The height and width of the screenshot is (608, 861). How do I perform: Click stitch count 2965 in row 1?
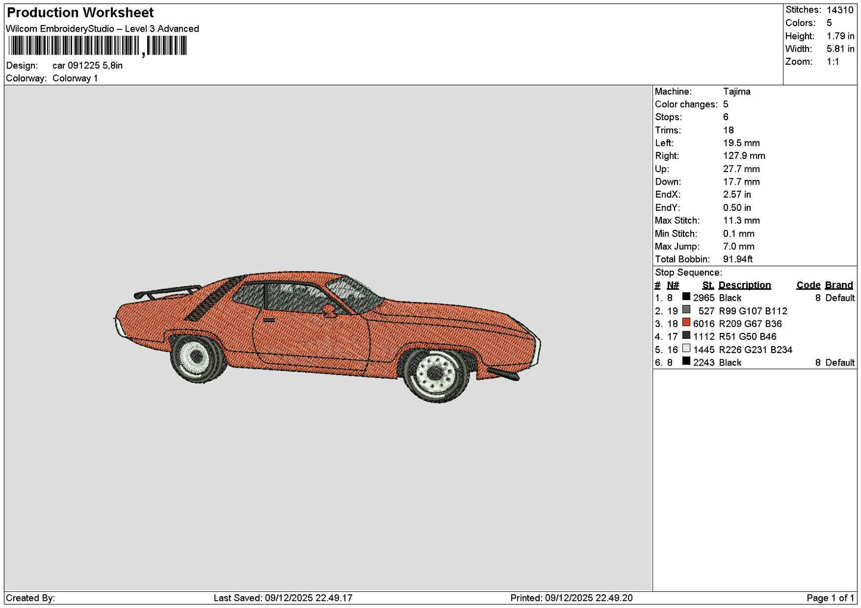(704, 298)
